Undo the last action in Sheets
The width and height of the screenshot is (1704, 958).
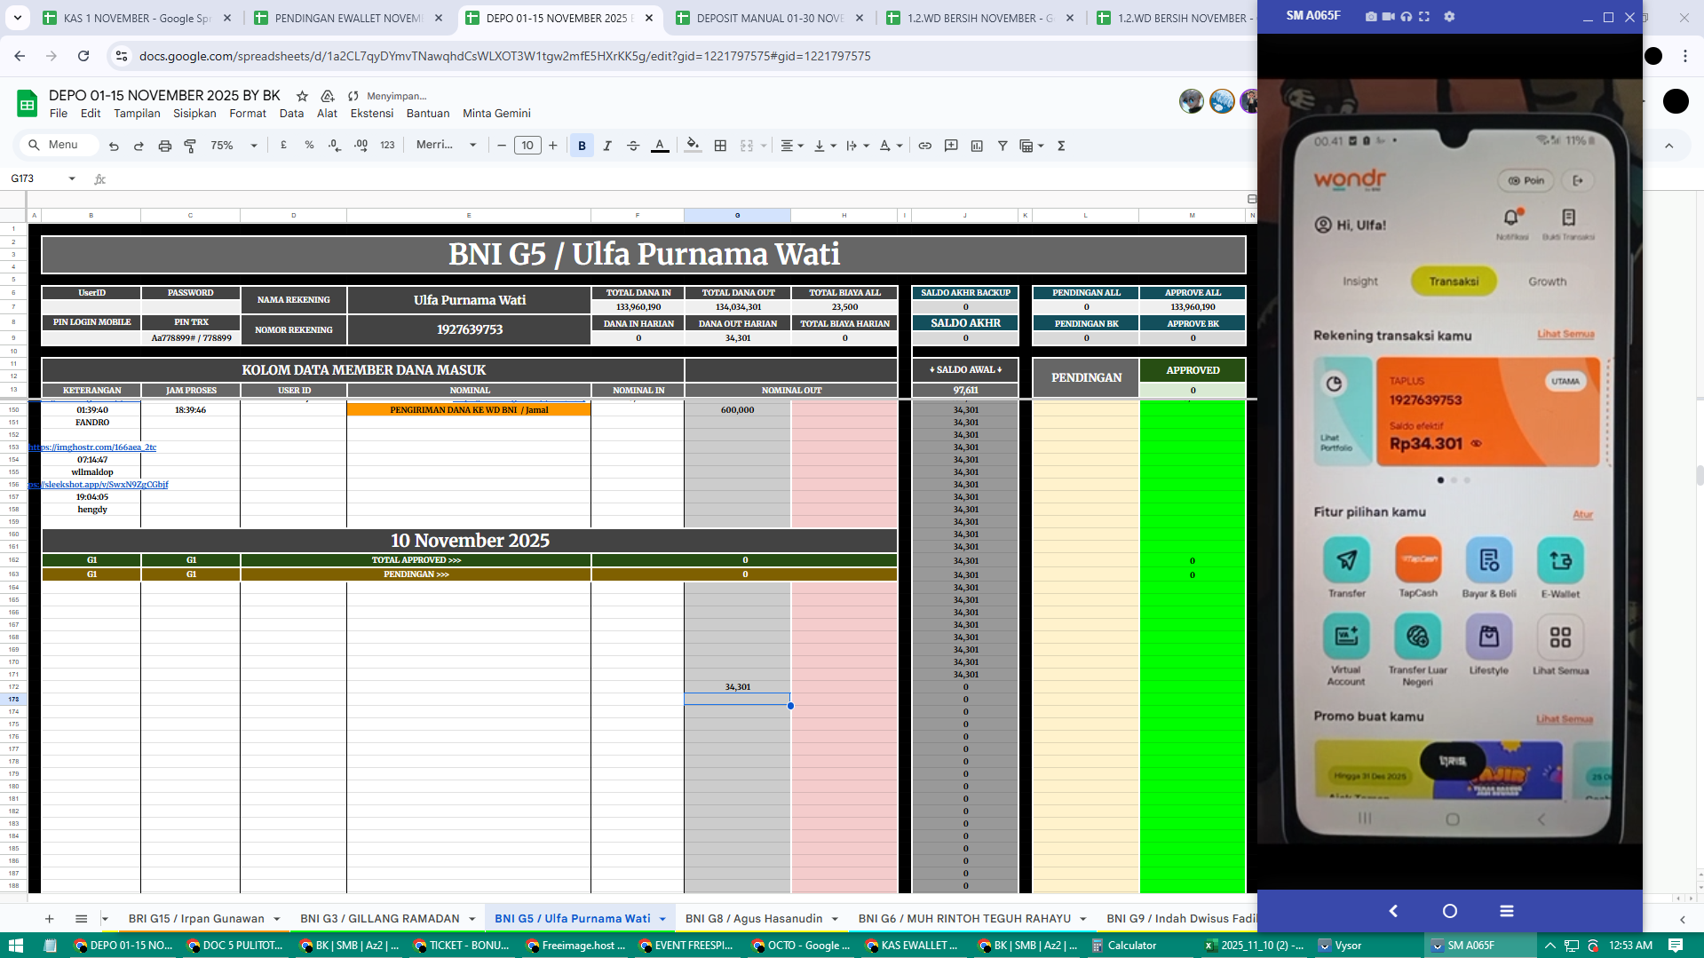[114, 146]
